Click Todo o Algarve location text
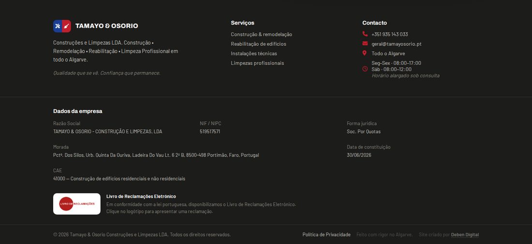 388,54
